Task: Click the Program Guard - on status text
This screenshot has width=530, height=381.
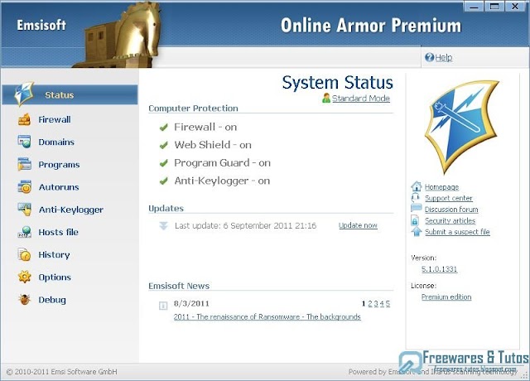Action: click(223, 163)
